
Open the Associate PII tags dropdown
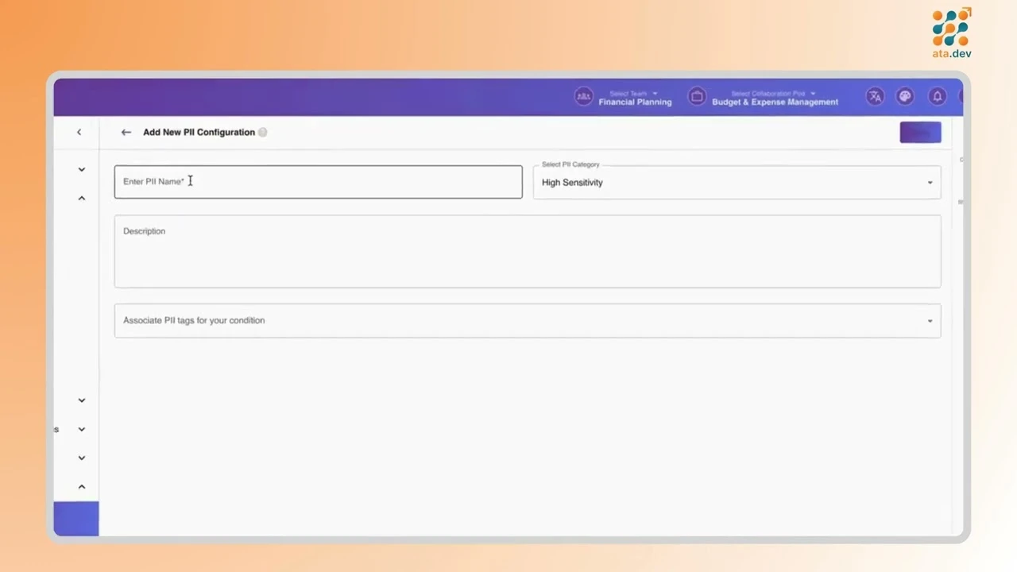click(x=929, y=320)
